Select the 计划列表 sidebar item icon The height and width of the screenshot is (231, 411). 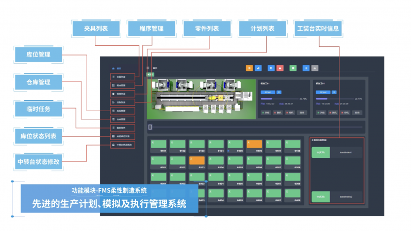(114, 102)
